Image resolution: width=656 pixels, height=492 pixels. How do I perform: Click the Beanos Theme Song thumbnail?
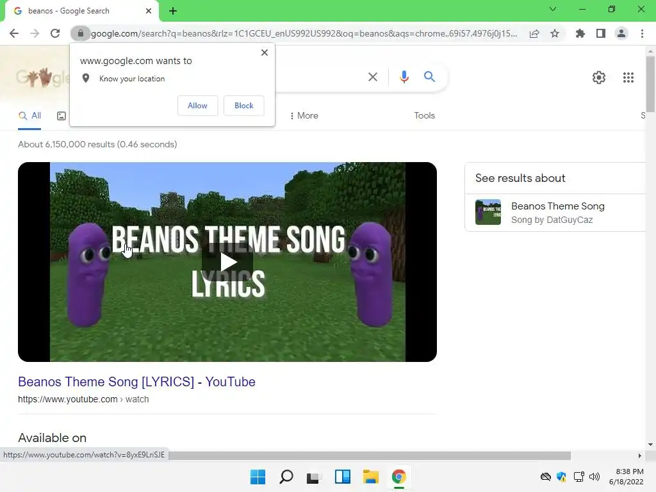pyautogui.click(x=488, y=212)
